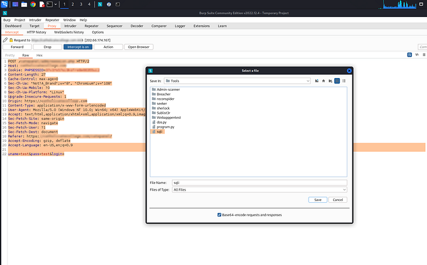This screenshot has width=427, height=265.
Task: Open the Window menu
Action: (x=70, y=20)
